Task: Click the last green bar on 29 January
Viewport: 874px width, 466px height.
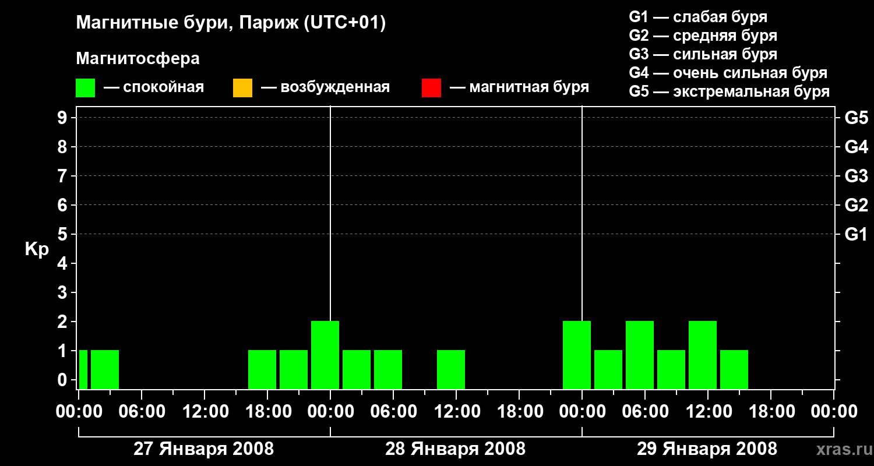Action: point(734,369)
